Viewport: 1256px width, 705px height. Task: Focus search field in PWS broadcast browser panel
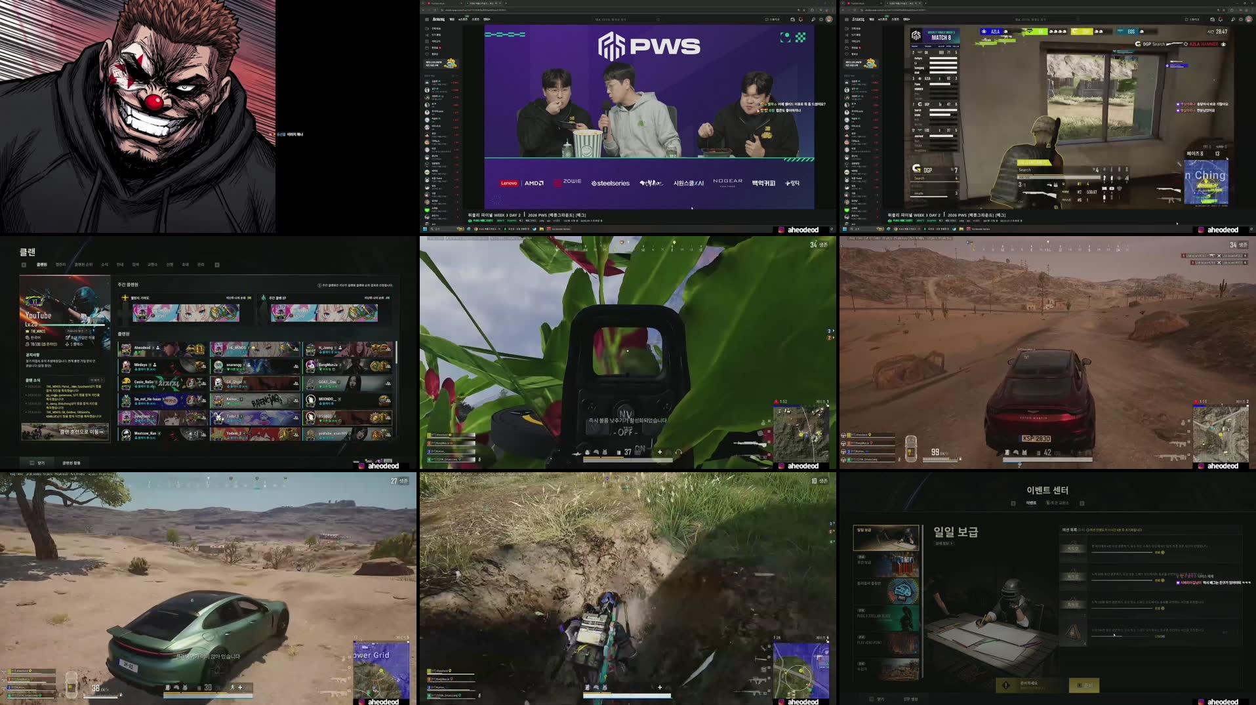tap(626, 20)
